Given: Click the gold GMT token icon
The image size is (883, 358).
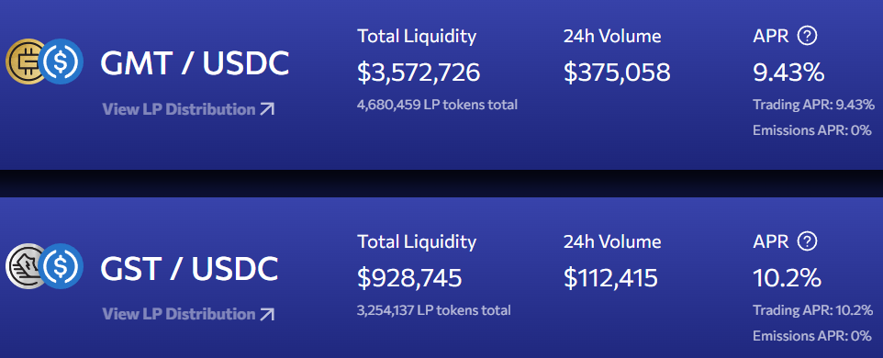Looking at the screenshot, I should (24, 62).
